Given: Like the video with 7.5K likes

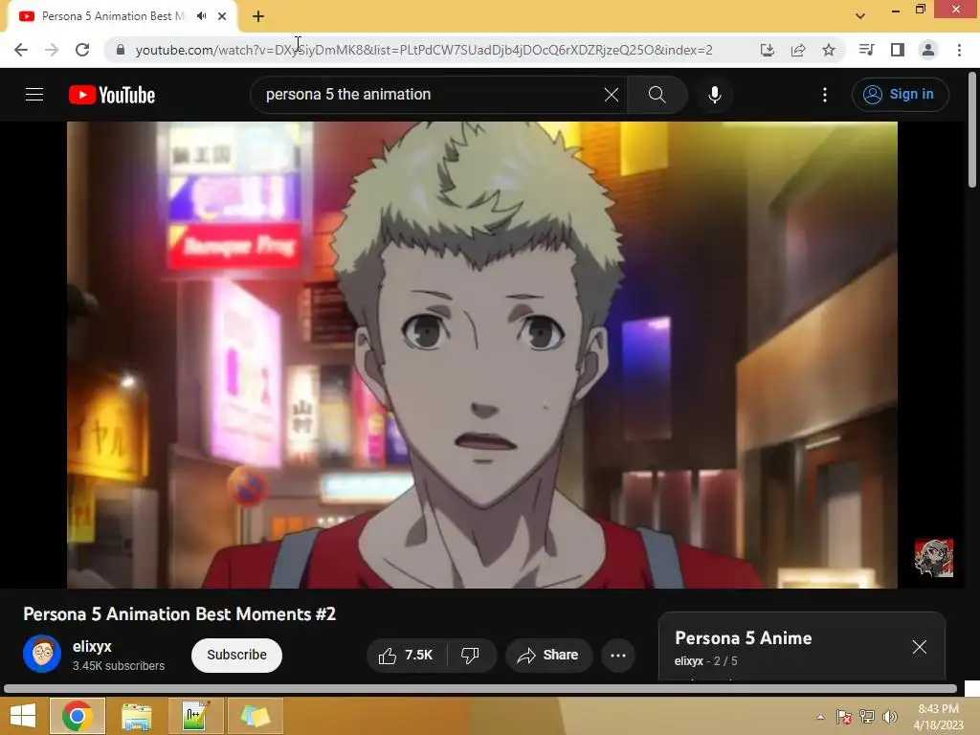Looking at the screenshot, I should (x=406, y=655).
